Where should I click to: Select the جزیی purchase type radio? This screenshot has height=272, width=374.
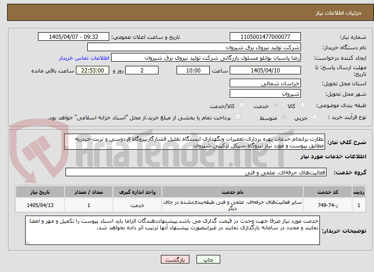(315, 117)
